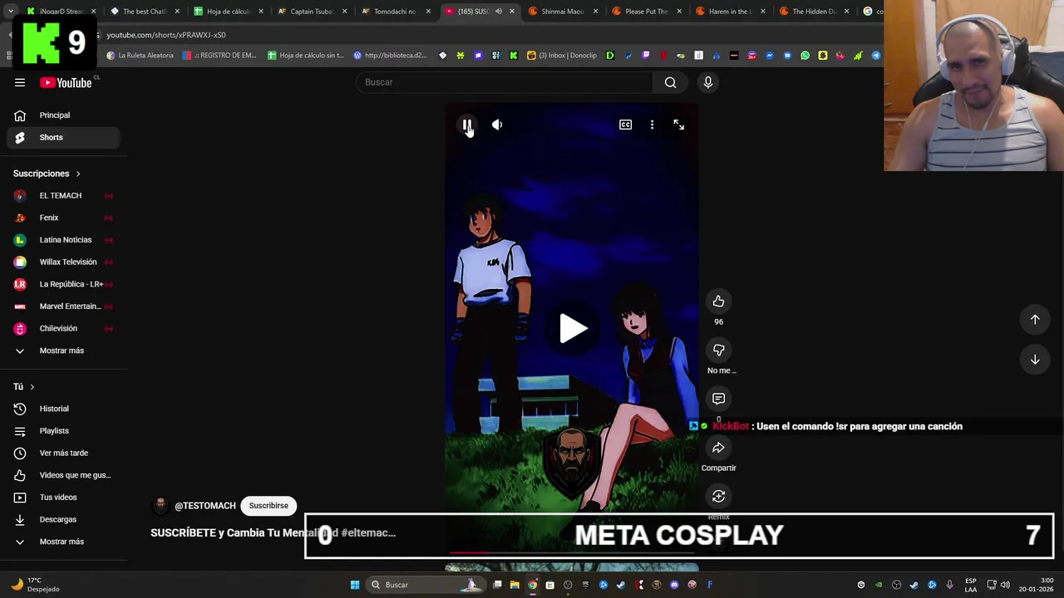Screen dimensions: 1064x598
Task: Click the large play button overlay
Action: pyautogui.click(x=572, y=329)
